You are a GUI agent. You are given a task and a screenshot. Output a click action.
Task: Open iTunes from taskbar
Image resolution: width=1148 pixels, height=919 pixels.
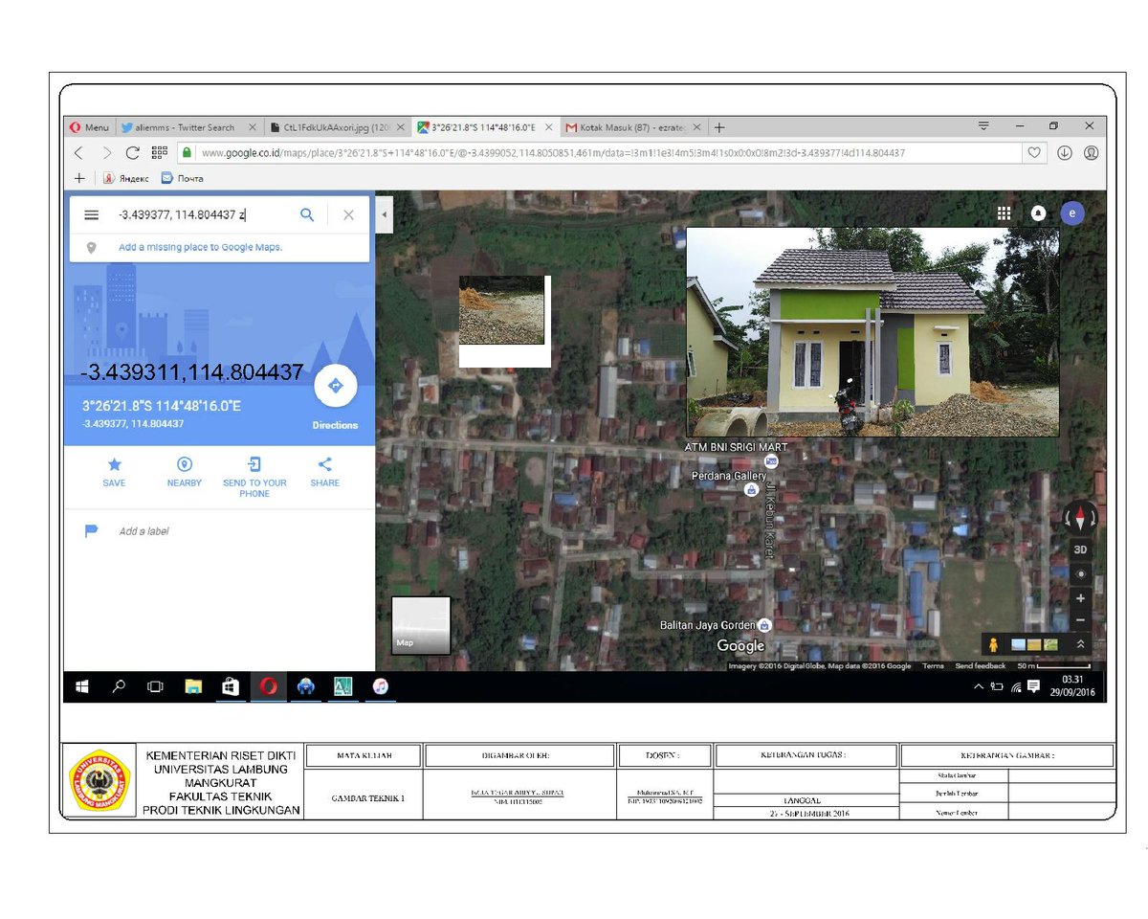pos(380,686)
